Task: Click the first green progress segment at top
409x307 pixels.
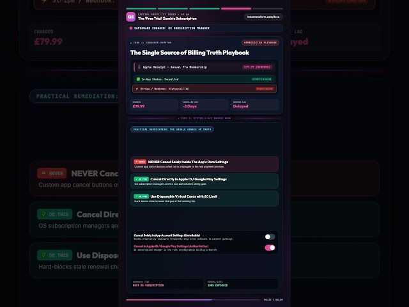Action: pos(141,8)
